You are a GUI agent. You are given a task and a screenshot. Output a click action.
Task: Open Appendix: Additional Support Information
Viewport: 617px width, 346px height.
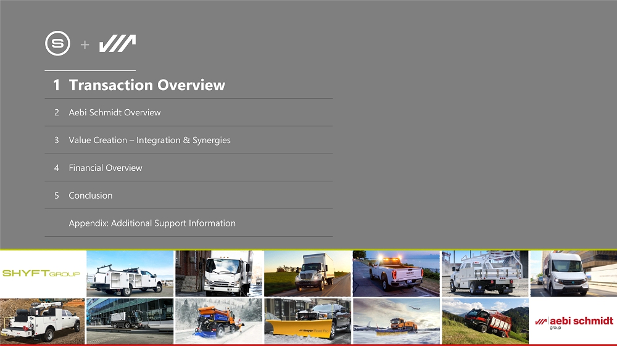[152, 223]
